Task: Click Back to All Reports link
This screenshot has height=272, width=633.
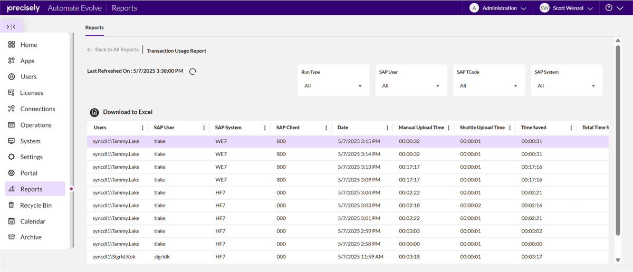Action: click(x=113, y=50)
